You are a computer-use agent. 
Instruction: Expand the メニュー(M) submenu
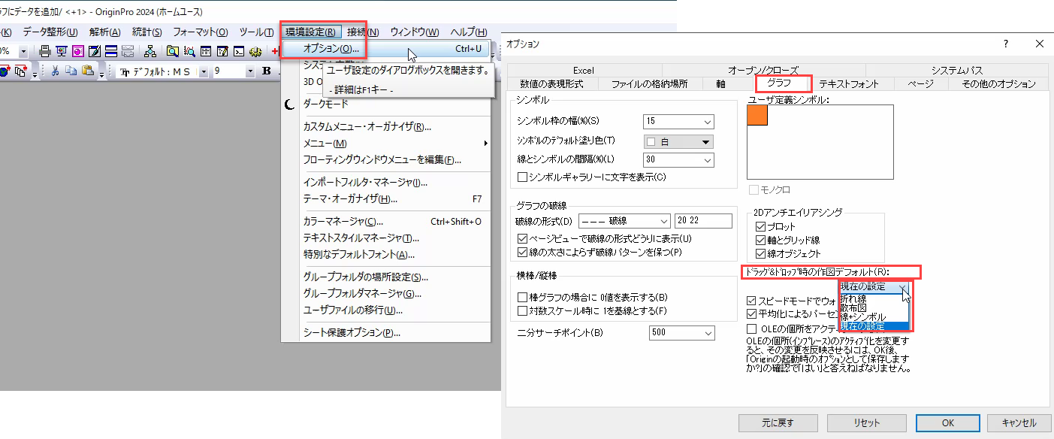(x=385, y=143)
